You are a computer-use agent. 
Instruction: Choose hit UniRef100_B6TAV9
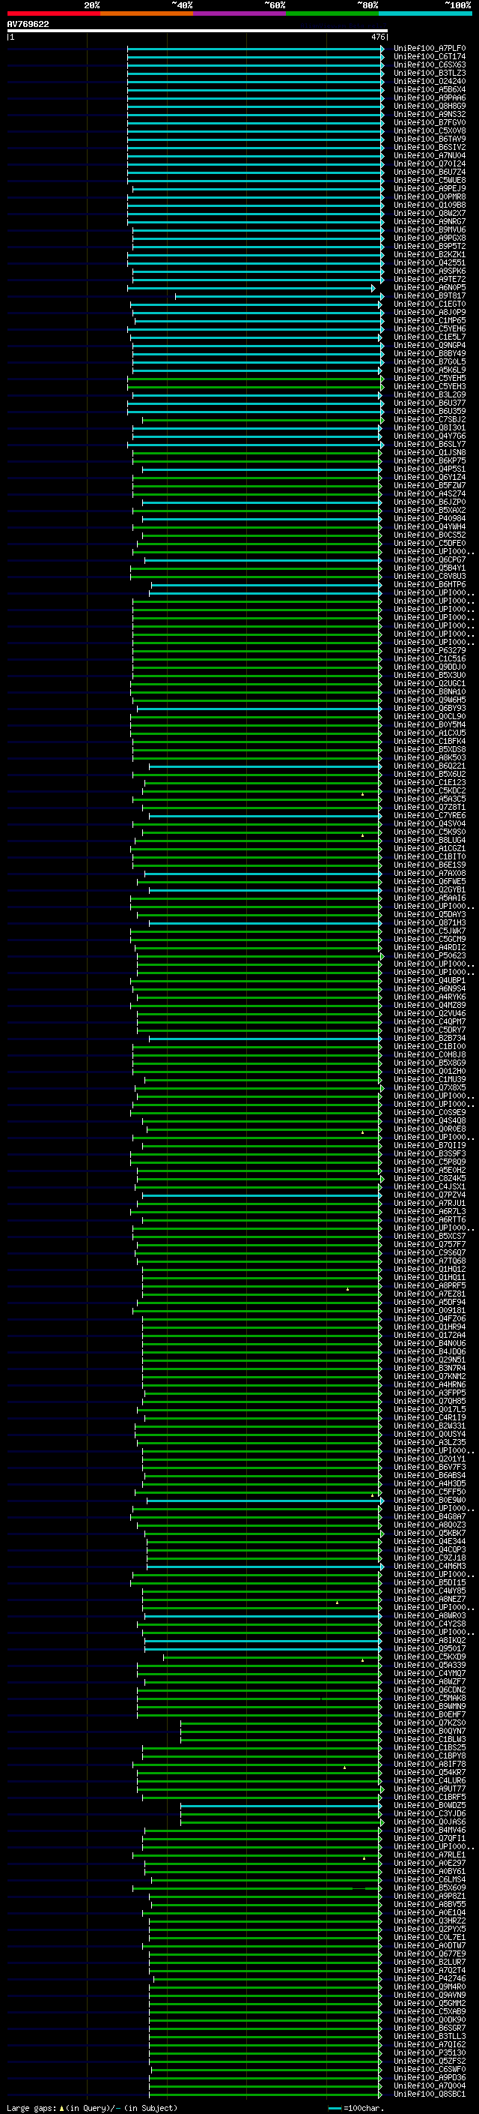click(x=429, y=139)
